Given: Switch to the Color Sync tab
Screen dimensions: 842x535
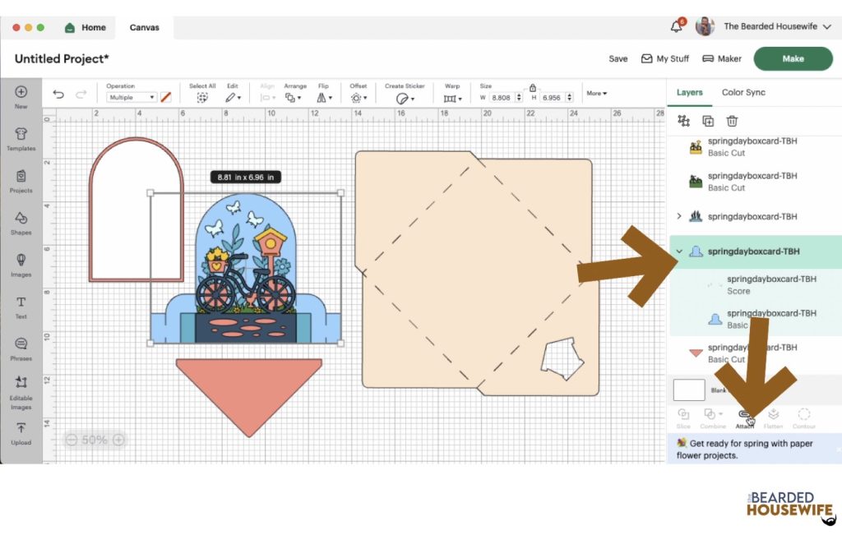Looking at the screenshot, I should click(x=743, y=92).
